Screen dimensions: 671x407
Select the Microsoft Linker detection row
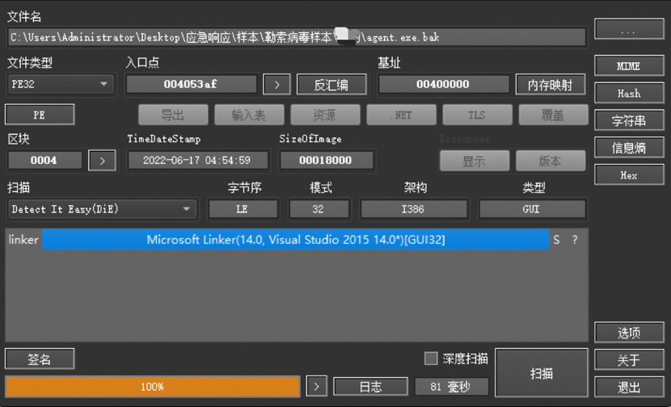tap(295, 240)
